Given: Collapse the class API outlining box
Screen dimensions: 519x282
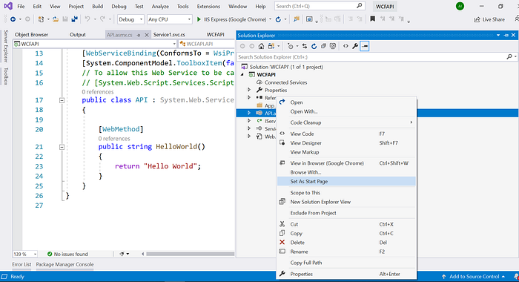Looking at the screenshot, I should tap(62, 100).
